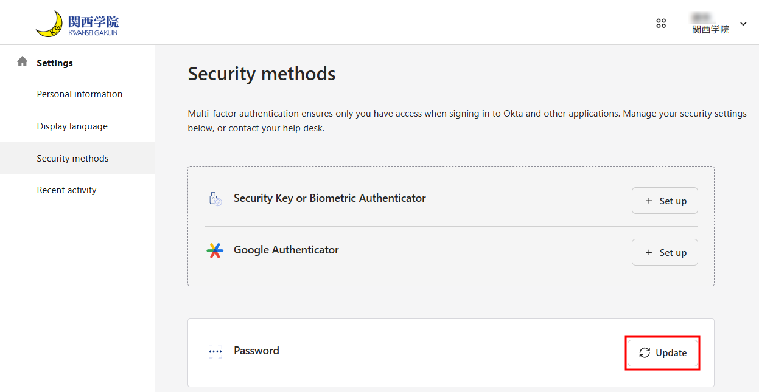Viewport: 759px width, 392px height.
Task: Go to Display language settings
Action: (72, 126)
